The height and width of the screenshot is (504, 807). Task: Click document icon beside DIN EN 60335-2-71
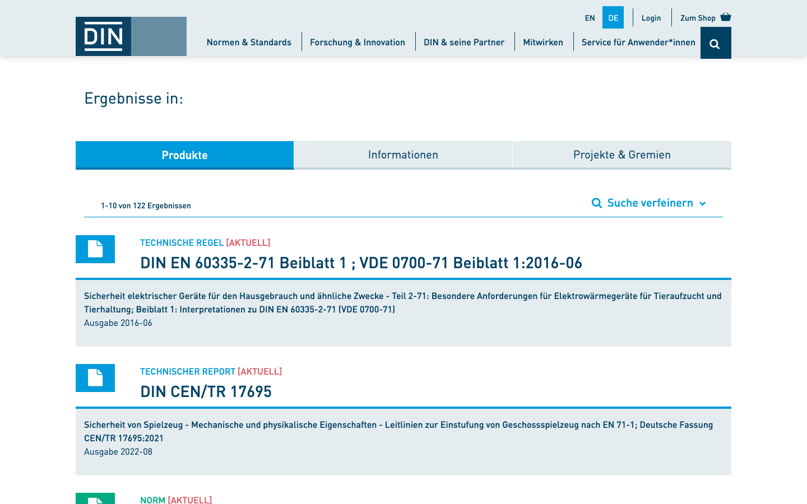pyautogui.click(x=95, y=249)
